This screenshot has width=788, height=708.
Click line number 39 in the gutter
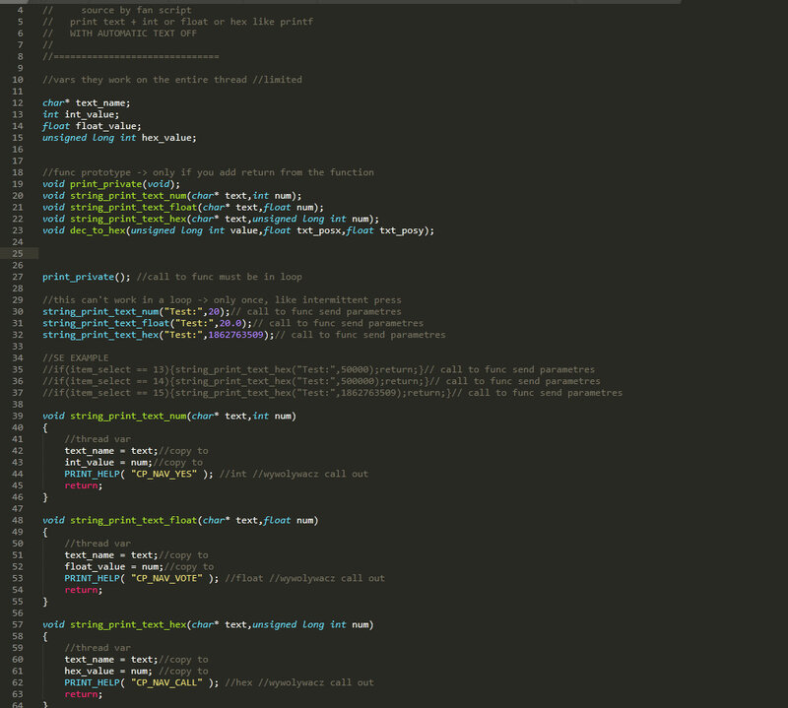coord(18,416)
